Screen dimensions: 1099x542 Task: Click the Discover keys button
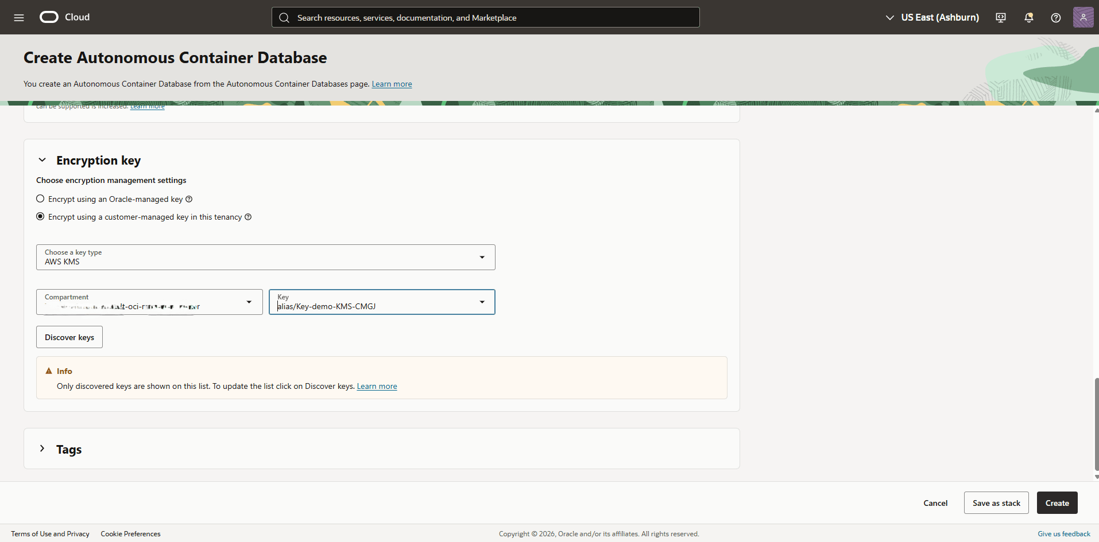(x=69, y=337)
